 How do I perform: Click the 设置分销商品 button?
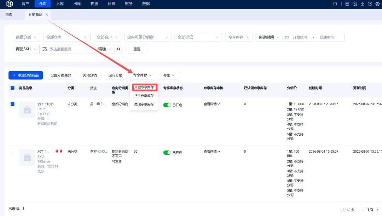pyautogui.click(x=61, y=75)
